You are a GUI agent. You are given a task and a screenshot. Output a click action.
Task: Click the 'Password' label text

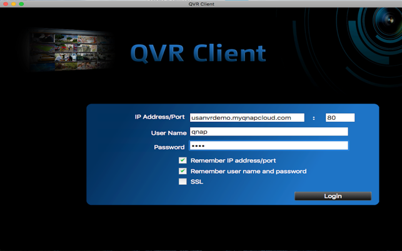[169, 147]
